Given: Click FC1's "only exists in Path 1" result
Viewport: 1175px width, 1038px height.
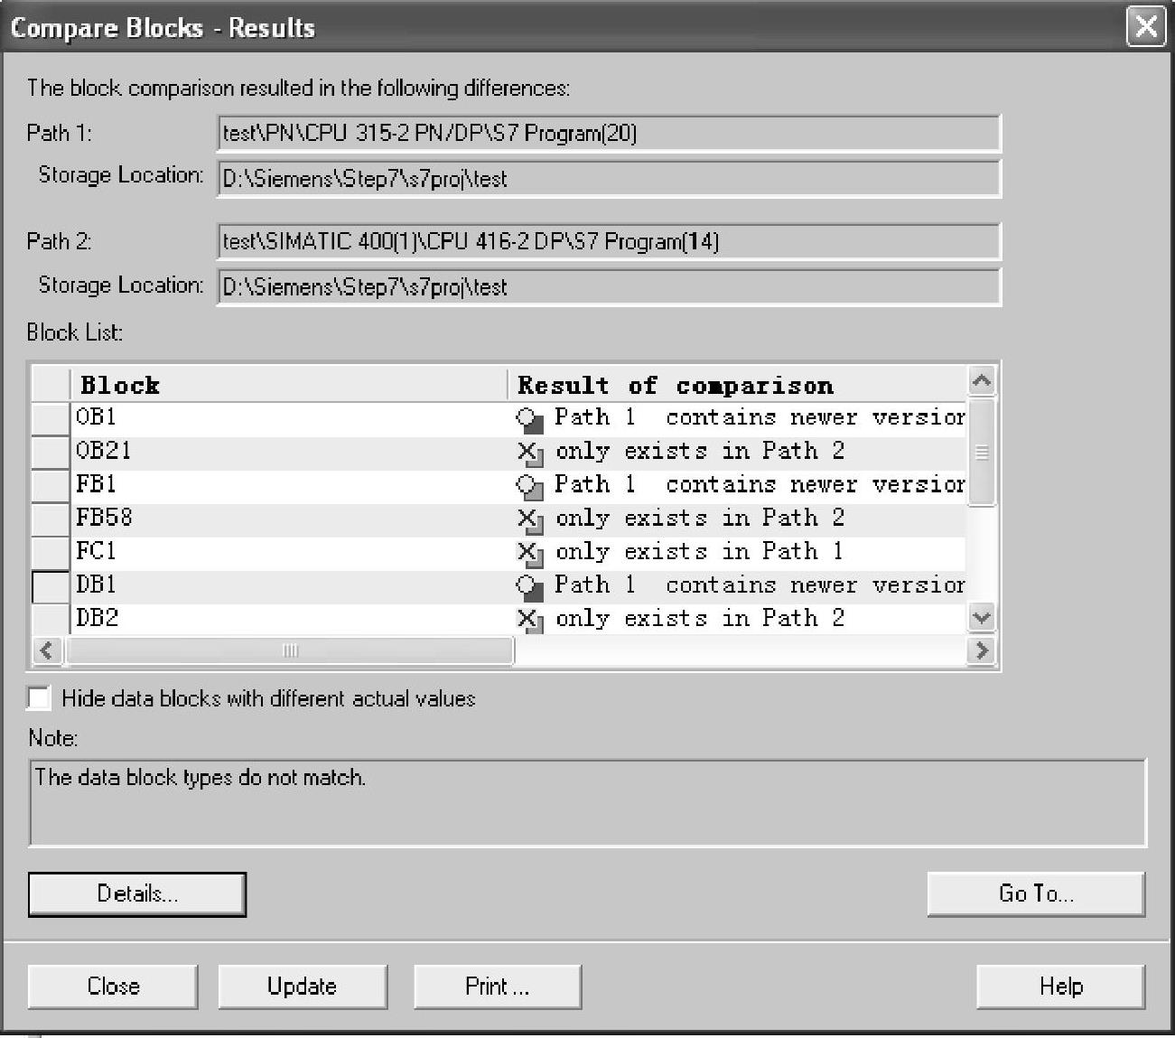Looking at the screenshot, I should coord(700,551).
